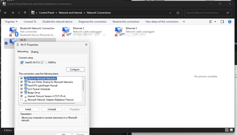Click the Install button
237x135 pixels.
click(29, 109)
